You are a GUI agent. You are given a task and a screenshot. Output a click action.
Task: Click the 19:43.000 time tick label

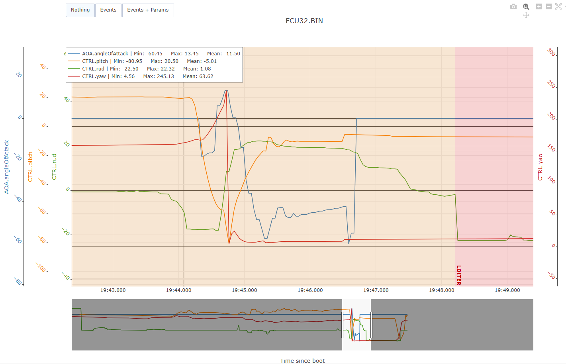(113, 290)
